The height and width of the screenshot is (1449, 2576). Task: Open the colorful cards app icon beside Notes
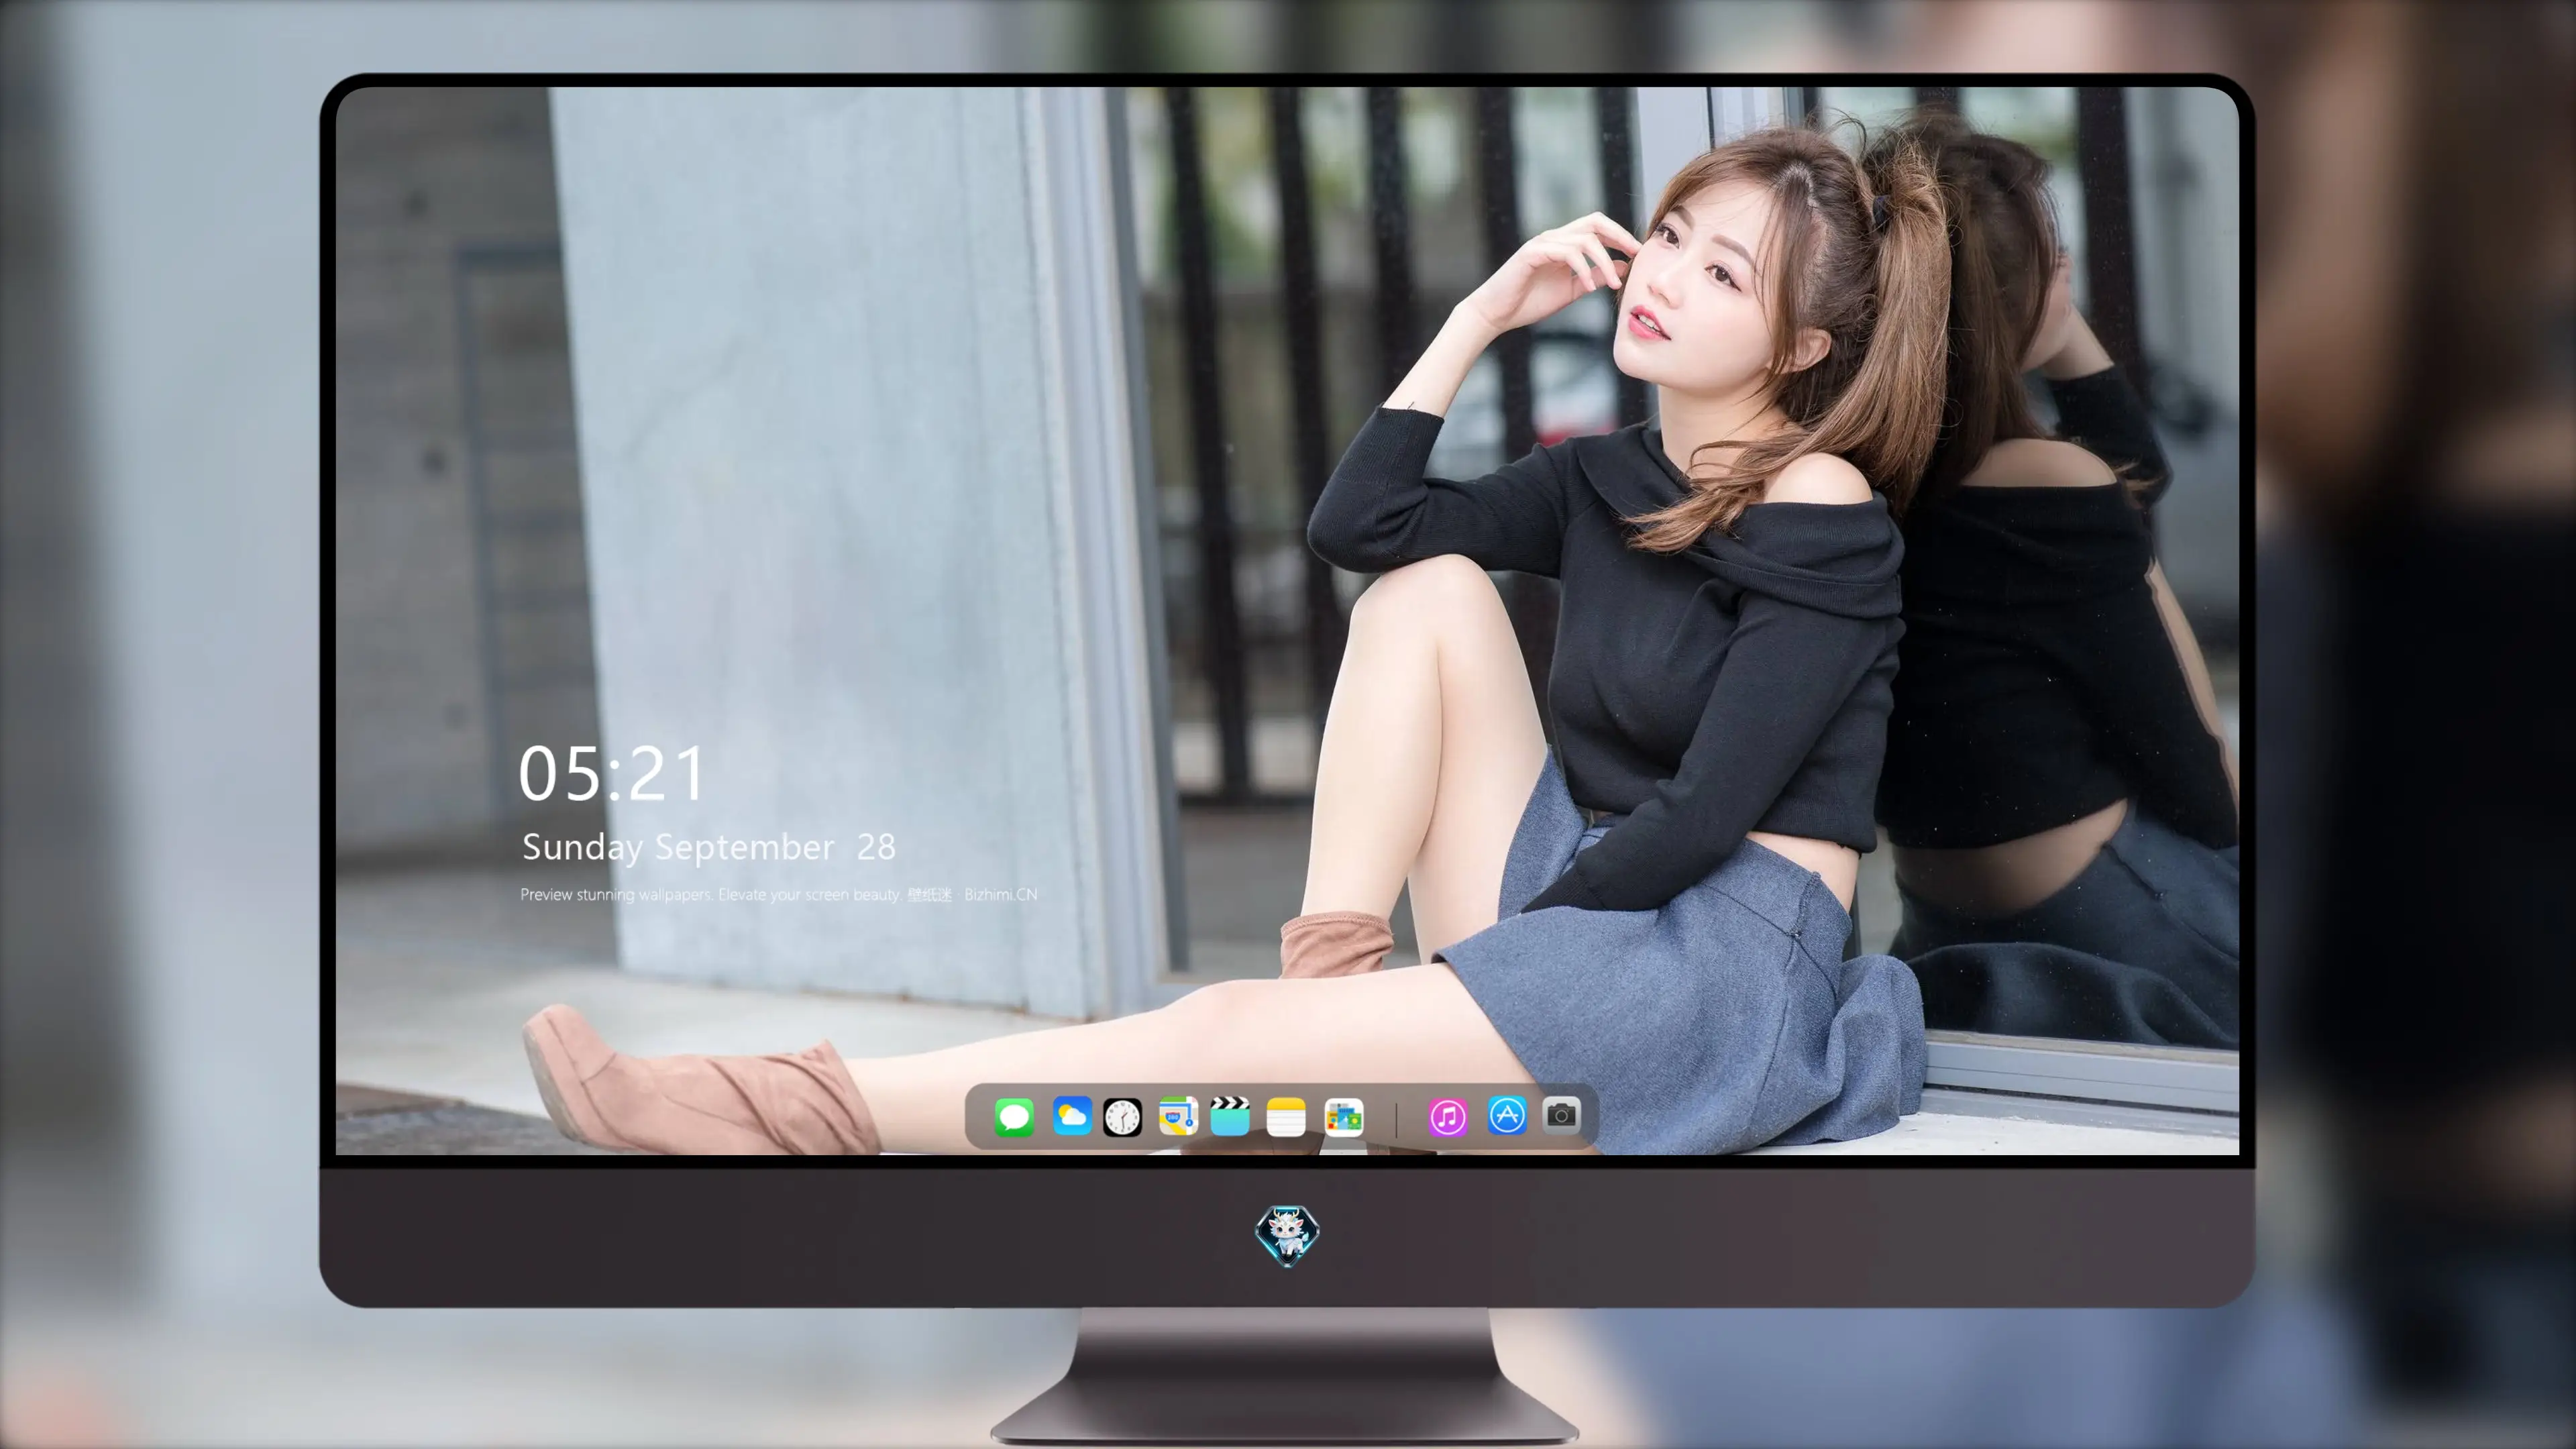[x=1343, y=1117]
